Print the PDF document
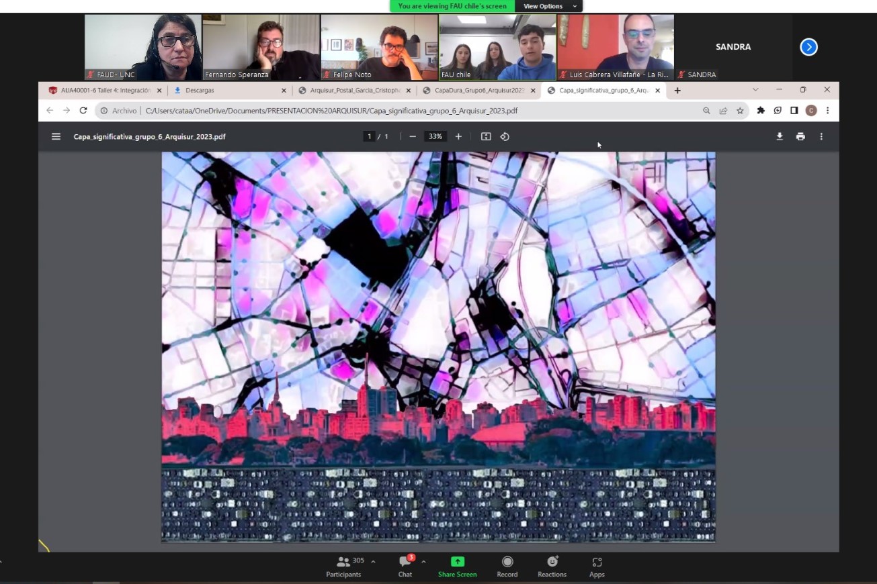The image size is (877, 584). coord(800,136)
